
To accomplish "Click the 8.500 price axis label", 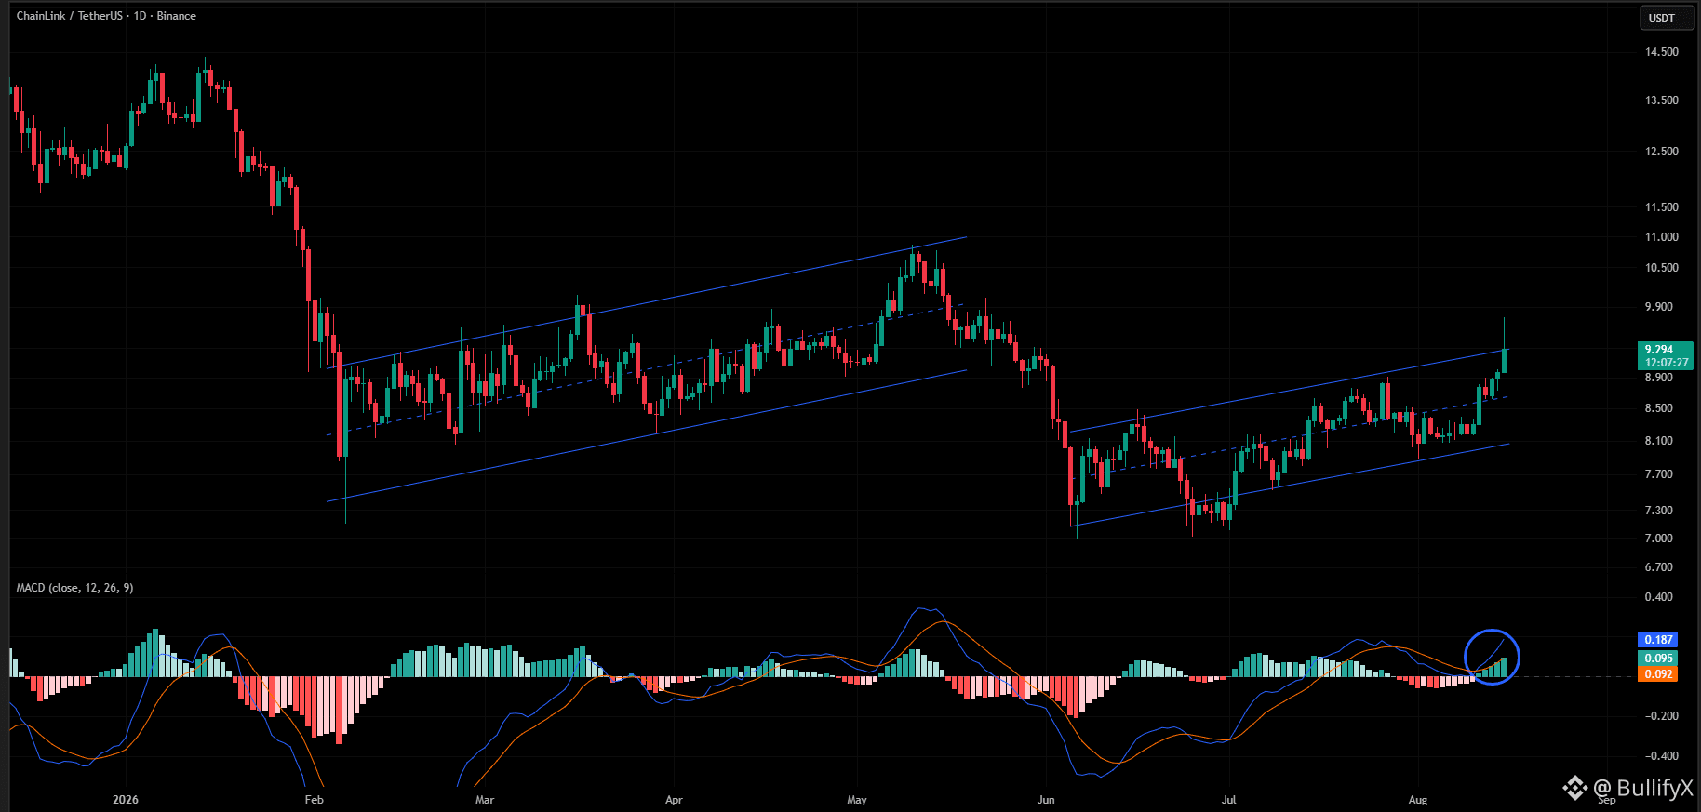I will (1659, 408).
